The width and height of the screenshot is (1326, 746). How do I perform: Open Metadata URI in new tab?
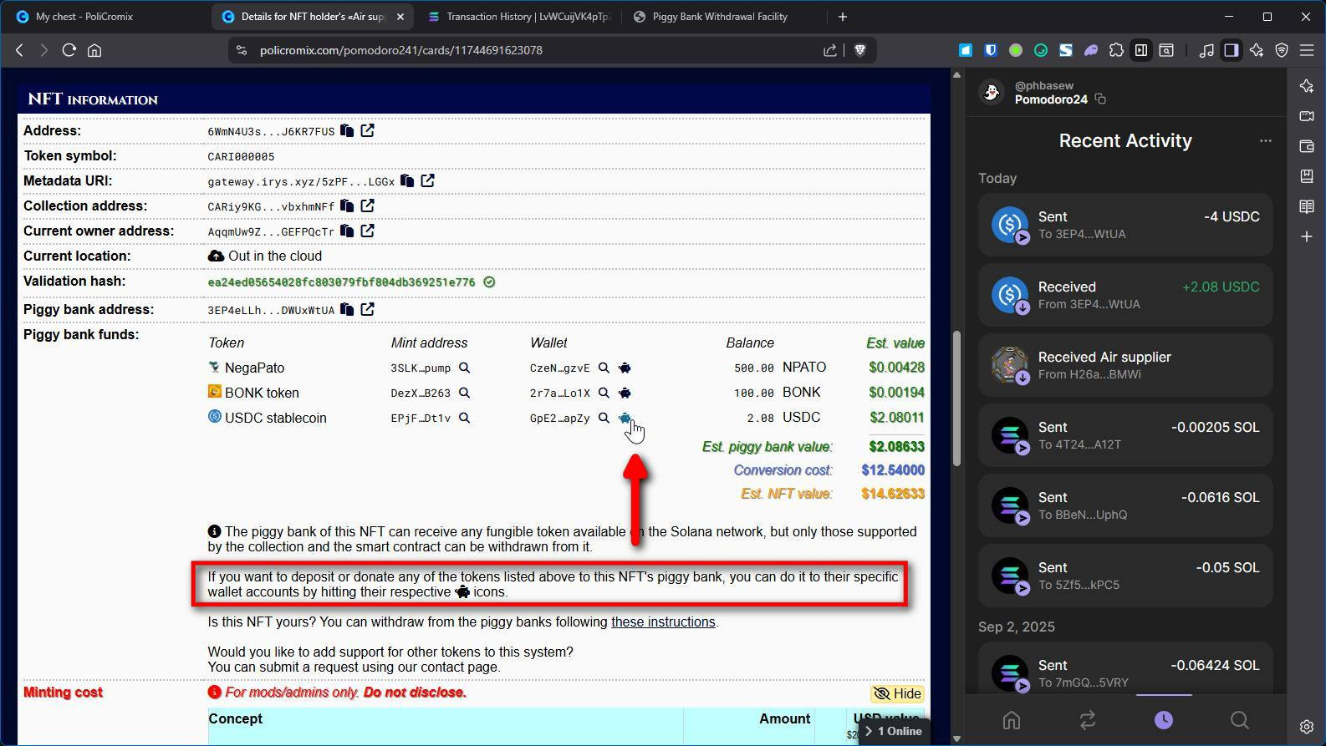[427, 181]
